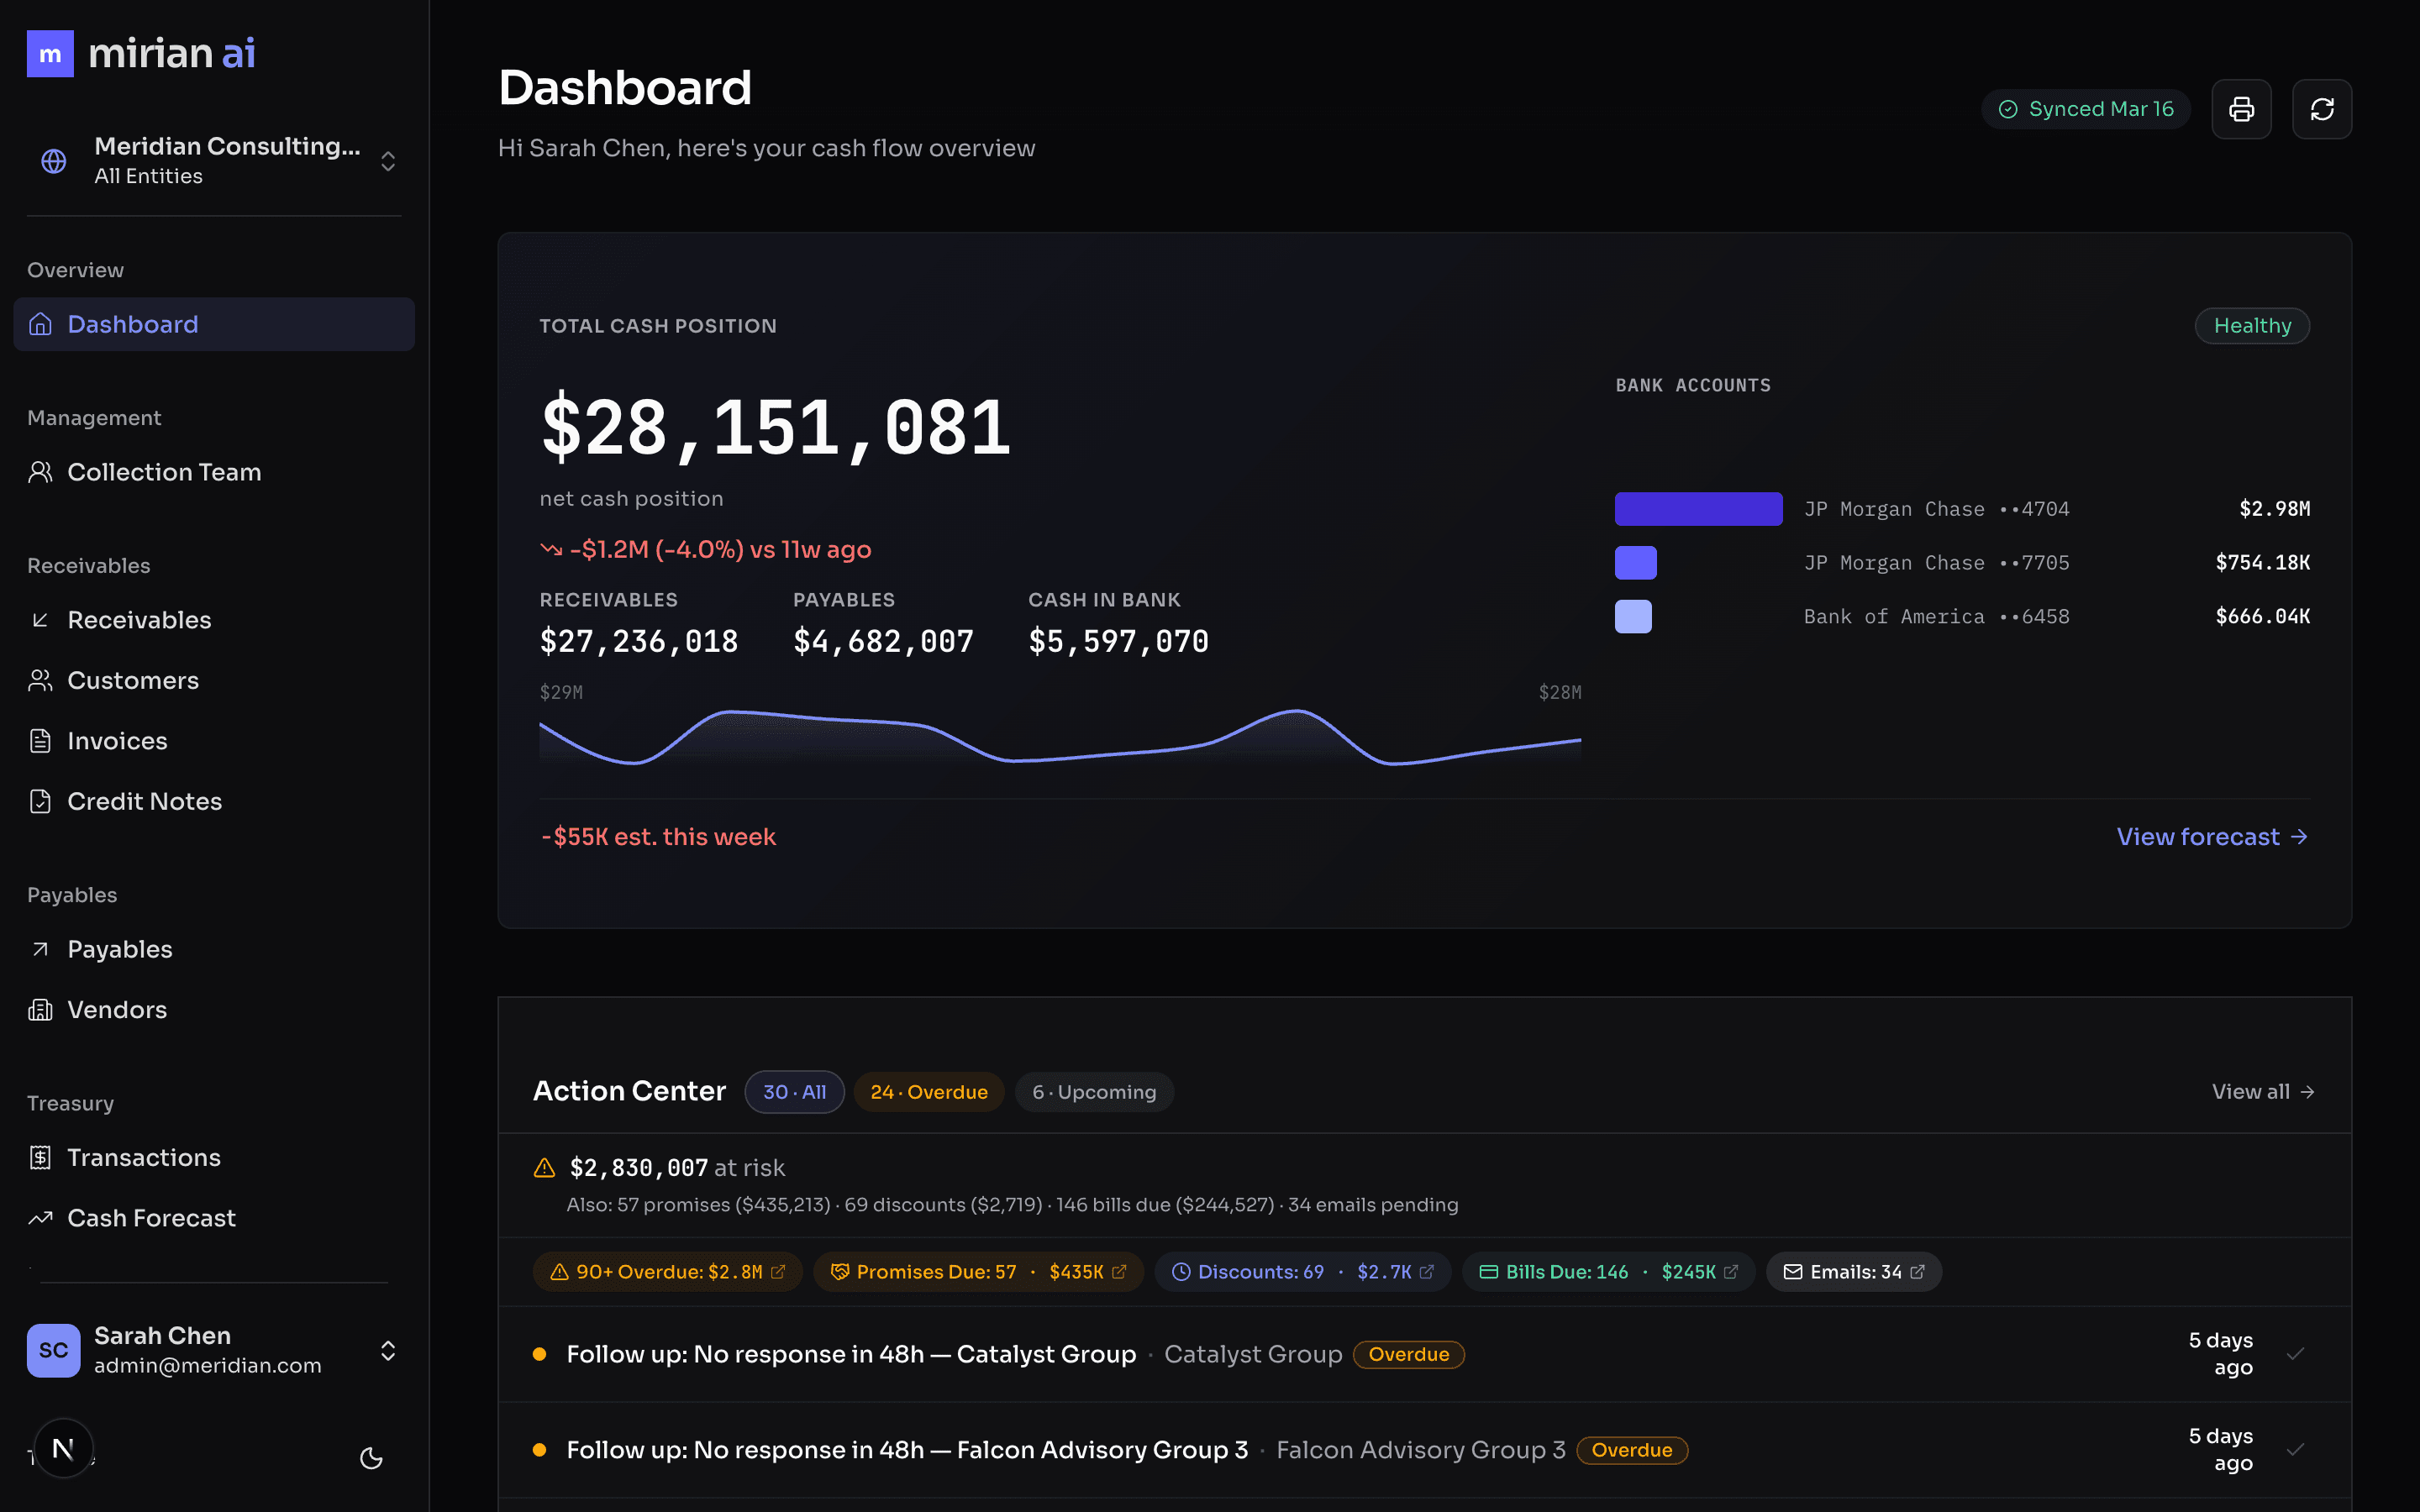This screenshot has height=1512, width=2420.
Task: Open the Customers section
Action: tap(132, 680)
